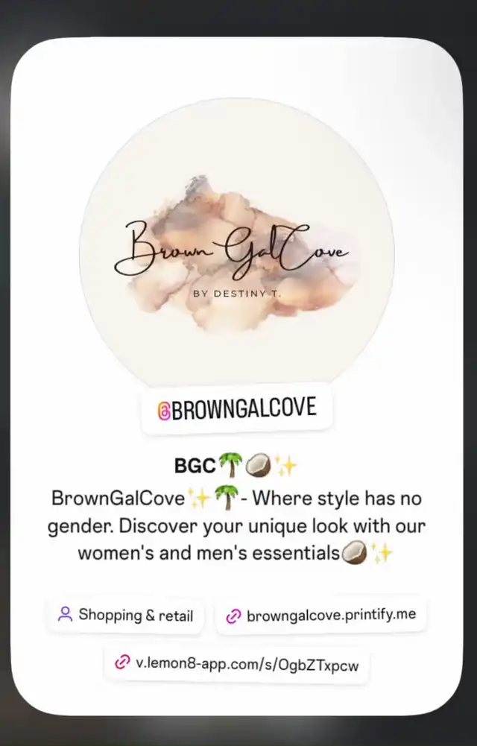This screenshot has width=477, height=746.
Task: Tap the palm tree emoji next to BGC
Action: (x=230, y=465)
